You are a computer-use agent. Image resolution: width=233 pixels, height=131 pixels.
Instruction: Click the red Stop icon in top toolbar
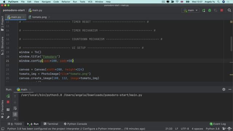coord(222,10)
